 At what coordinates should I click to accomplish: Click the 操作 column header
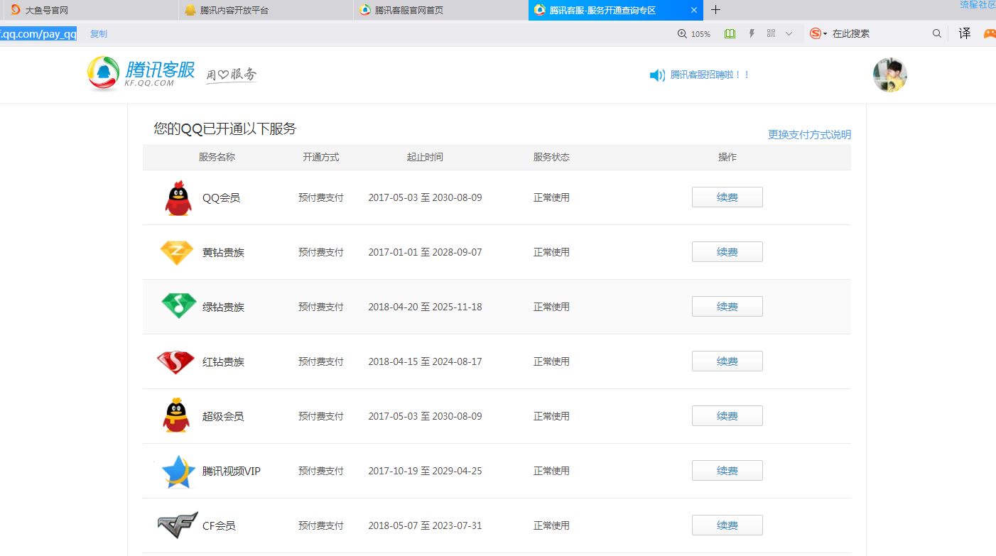coord(727,157)
